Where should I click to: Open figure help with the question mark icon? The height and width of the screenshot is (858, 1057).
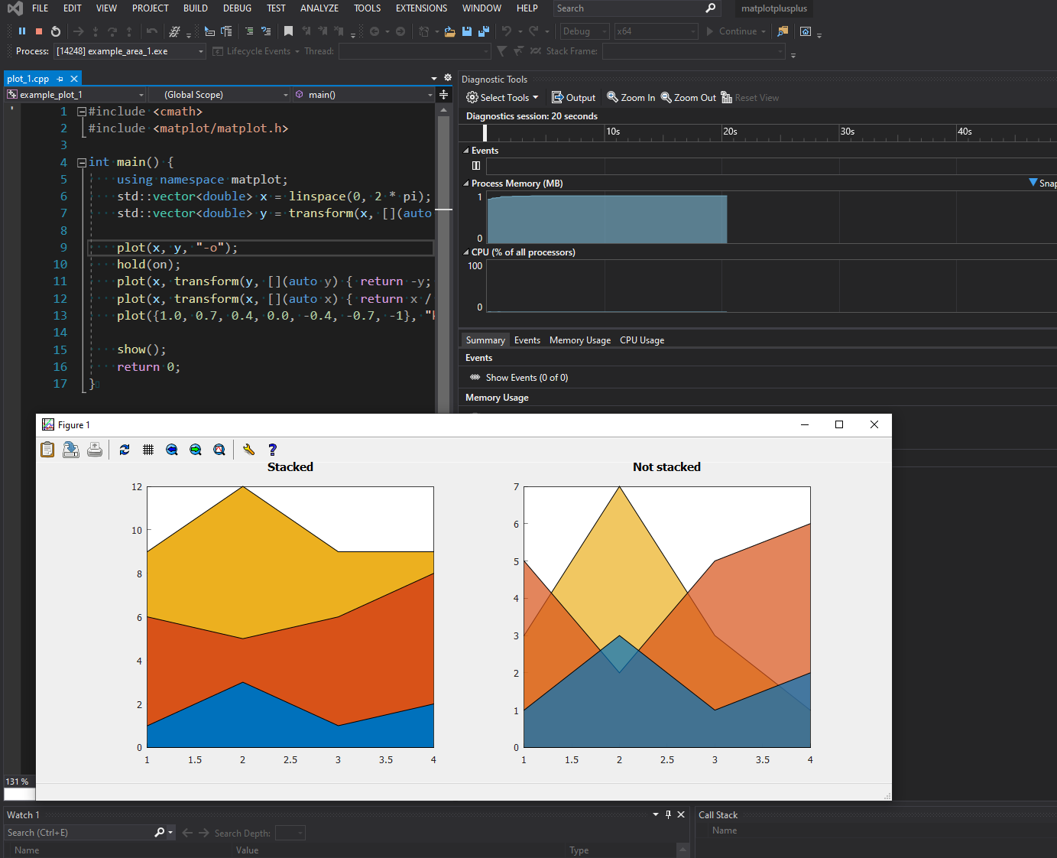click(x=273, y=450)
